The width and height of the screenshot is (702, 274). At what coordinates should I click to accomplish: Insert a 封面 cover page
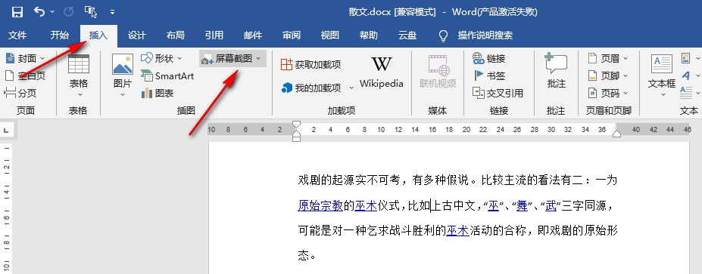pyautogui.click(x=25, y=58)
